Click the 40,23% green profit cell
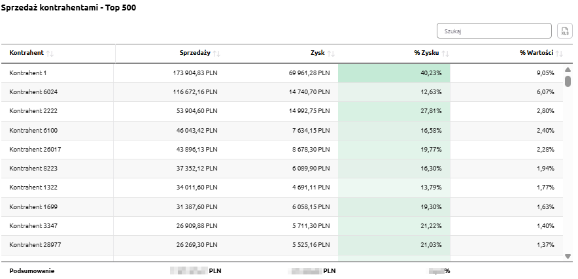This screenshot has width=578, height=279. (394, 73)
